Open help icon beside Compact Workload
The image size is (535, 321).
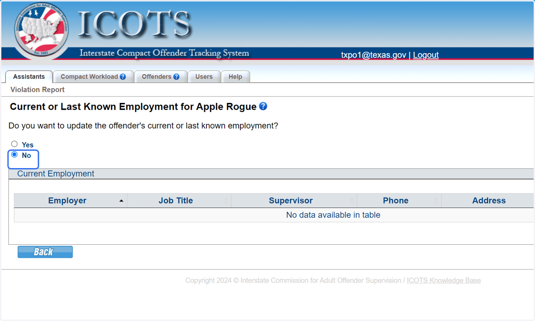click(123, 77)
